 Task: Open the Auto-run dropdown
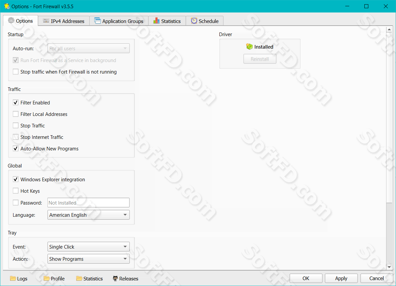[x=89, y=49]
